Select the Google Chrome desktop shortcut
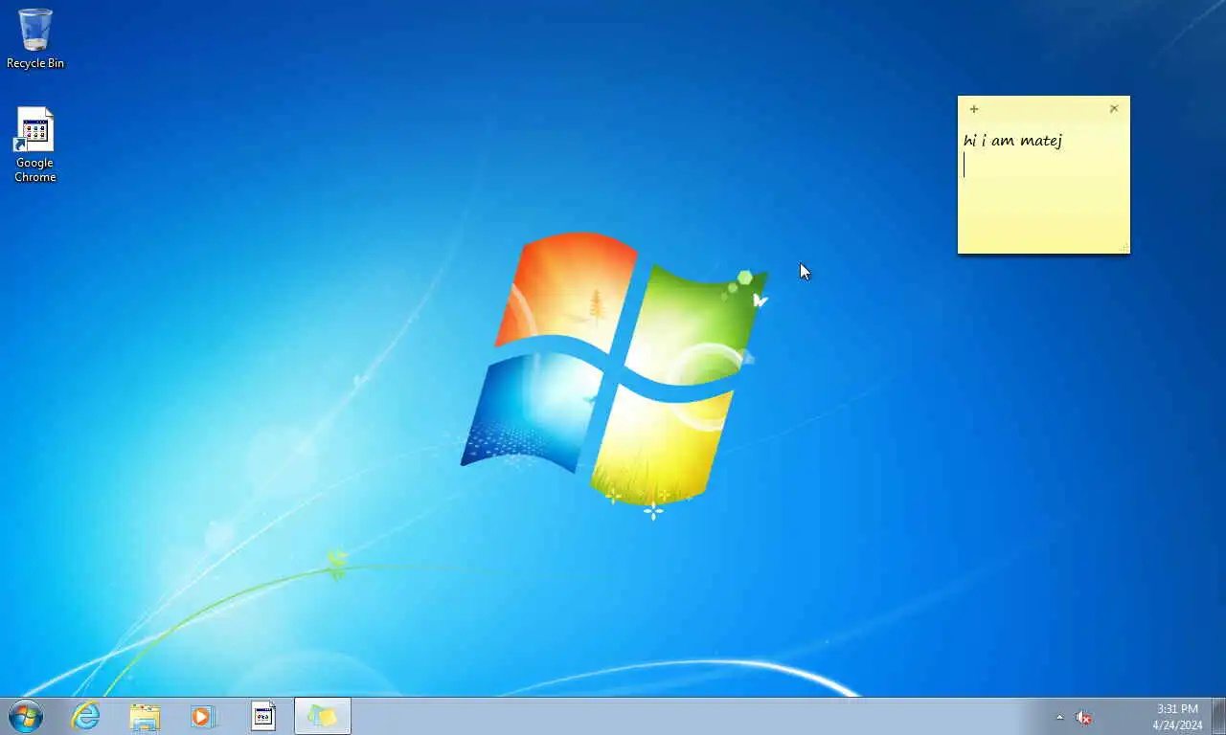 click(34, 145)
